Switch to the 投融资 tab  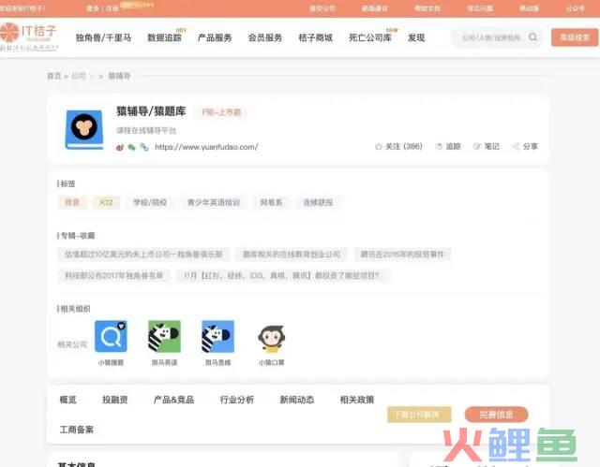click(114, 400)
